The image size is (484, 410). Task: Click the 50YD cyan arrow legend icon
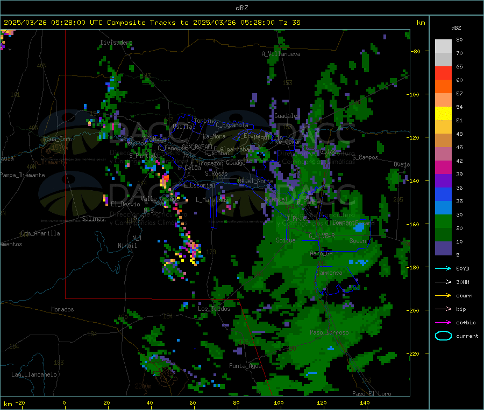point(443,268)
